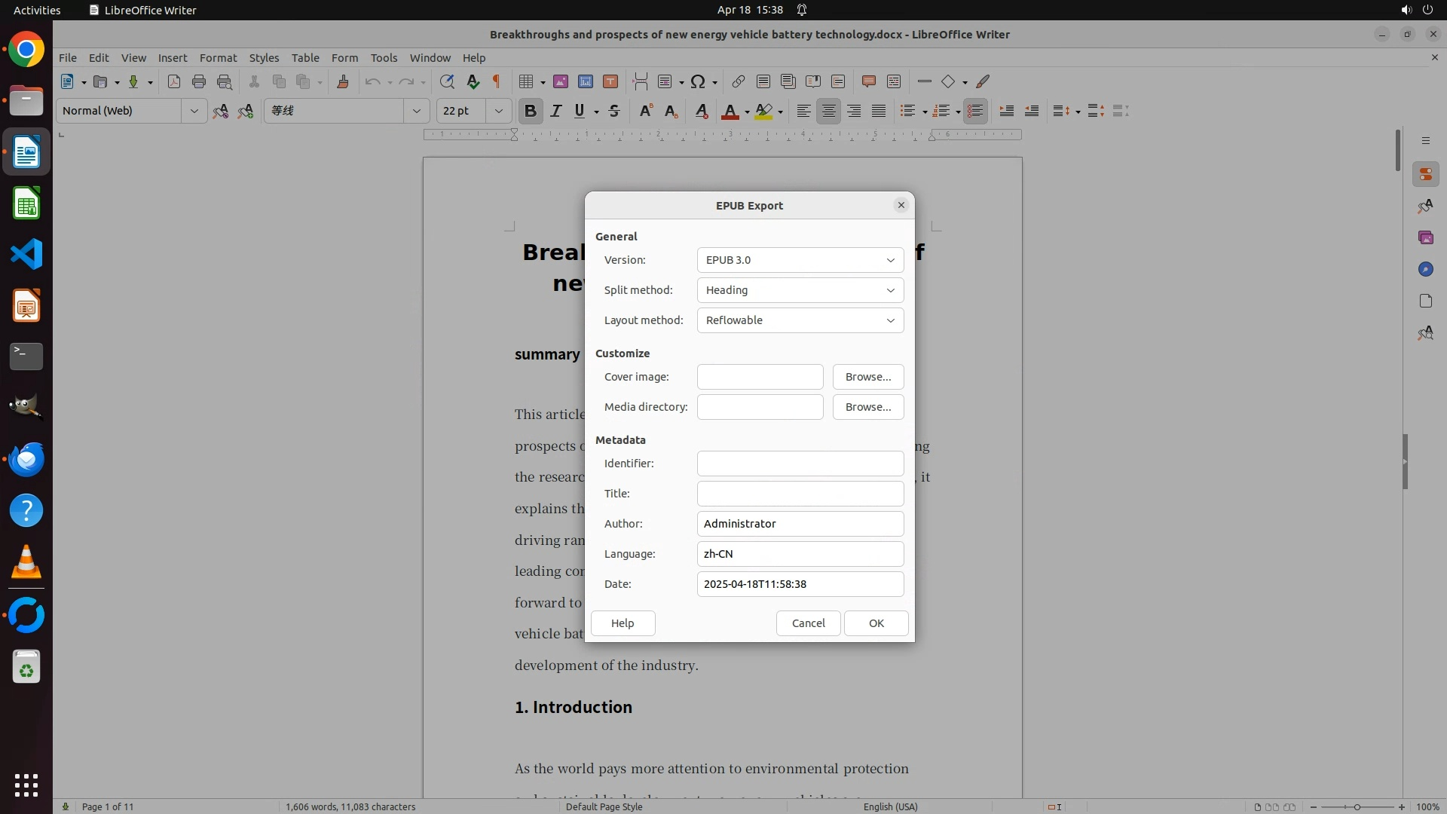Click the Export as PDF toolbar icon
The image size is (1447, 814).
click(174, 81)
